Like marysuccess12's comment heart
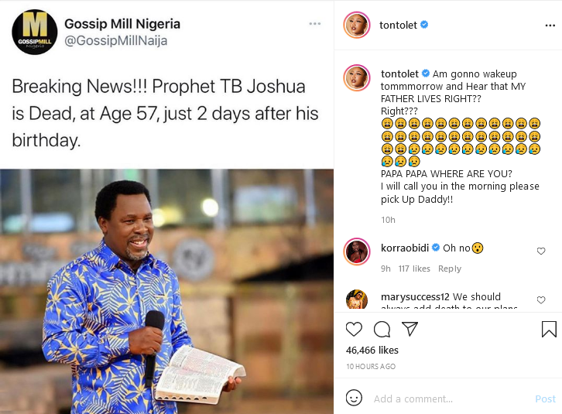Screen dimensions: 562x414 point(541,299)
